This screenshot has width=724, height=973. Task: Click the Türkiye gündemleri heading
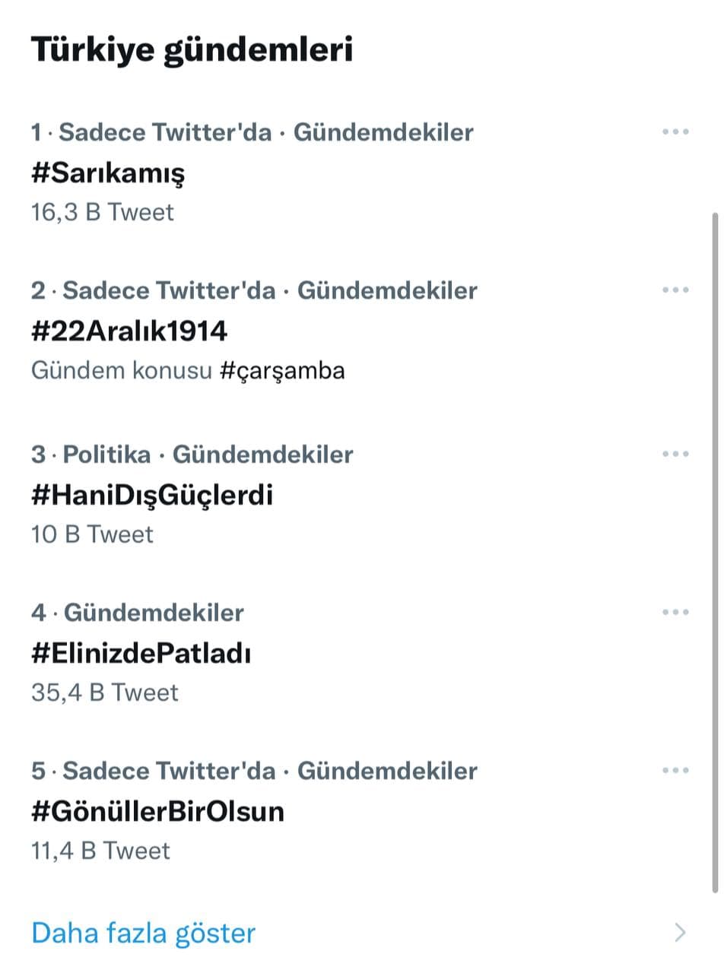tap(192, 51)
